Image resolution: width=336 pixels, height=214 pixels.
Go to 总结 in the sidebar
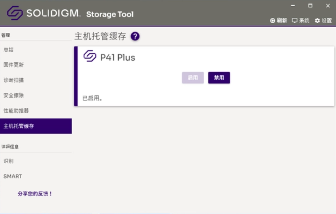[9, 50]
